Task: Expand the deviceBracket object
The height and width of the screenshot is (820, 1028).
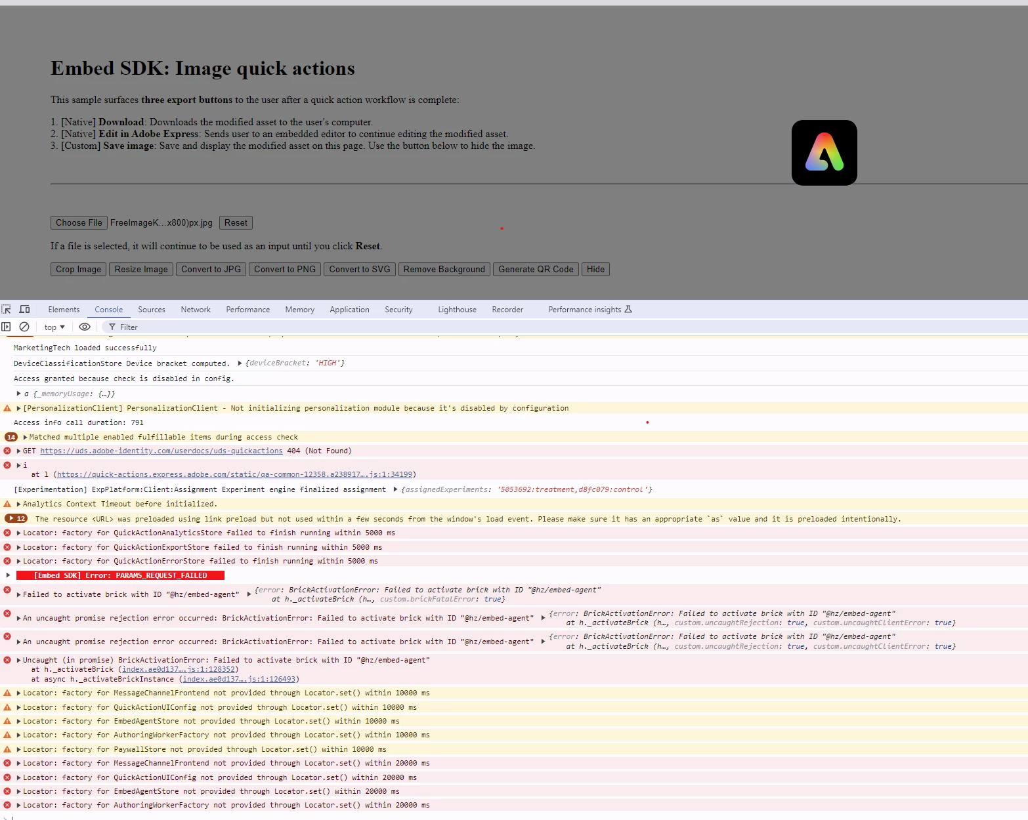Action: (240, 363)
